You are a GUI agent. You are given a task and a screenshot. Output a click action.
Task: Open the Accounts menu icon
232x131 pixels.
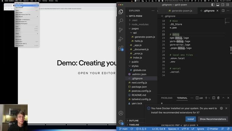coord(121,113)
